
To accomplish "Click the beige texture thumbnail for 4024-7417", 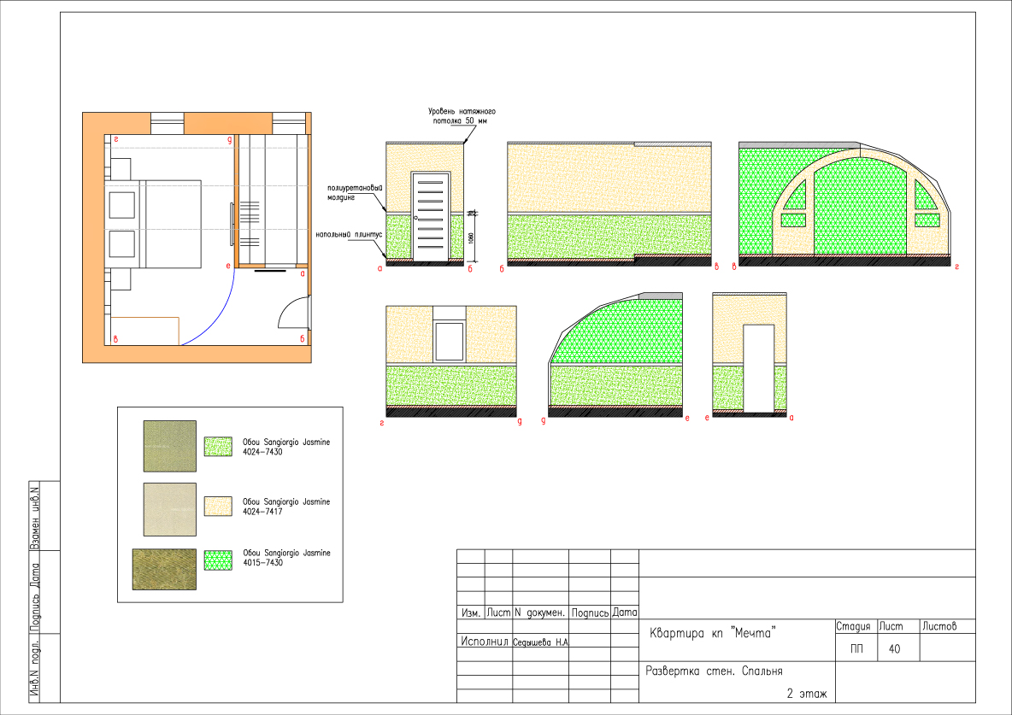I will click(x=170, y=509).
